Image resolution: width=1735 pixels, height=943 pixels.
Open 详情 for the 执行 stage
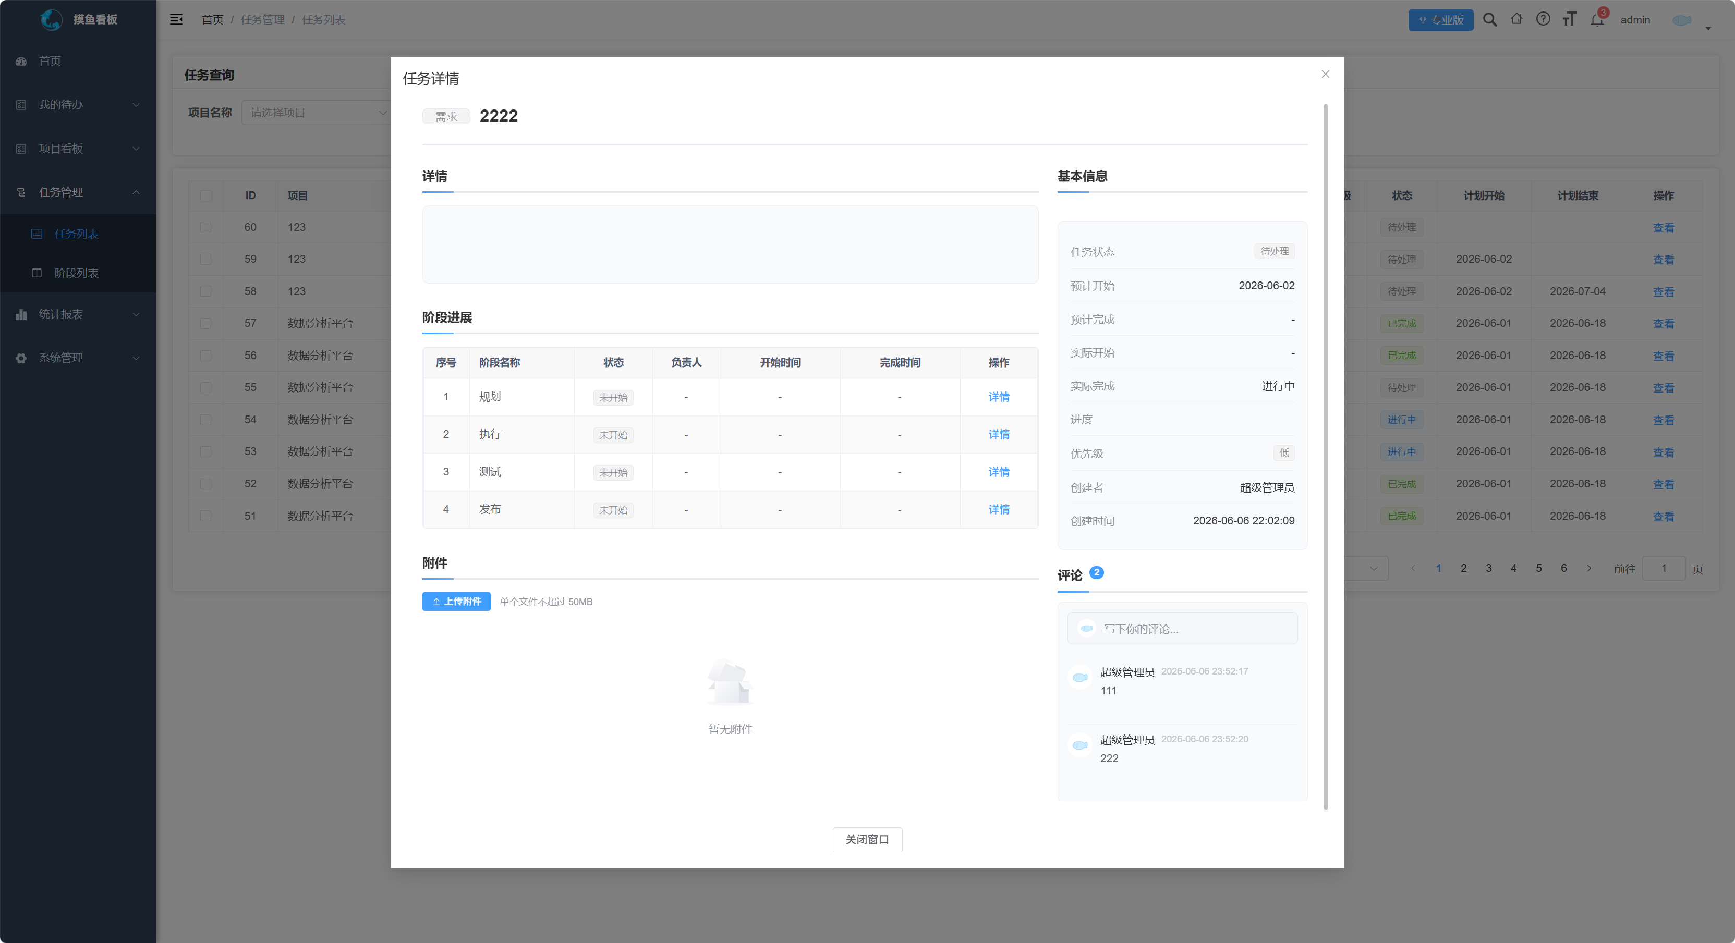pyautogui.click(x=999, y=434)
